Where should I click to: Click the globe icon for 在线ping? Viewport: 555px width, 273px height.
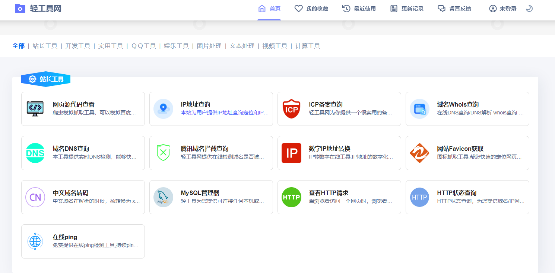pyautogui.click(x=35, y=241)
